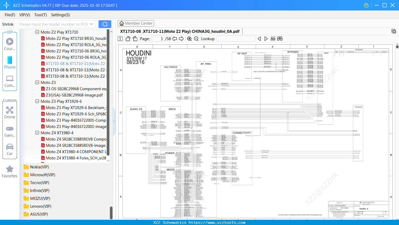The image size is (399, 225).
Task: Click the Member Center button
Action: point(136,23)
